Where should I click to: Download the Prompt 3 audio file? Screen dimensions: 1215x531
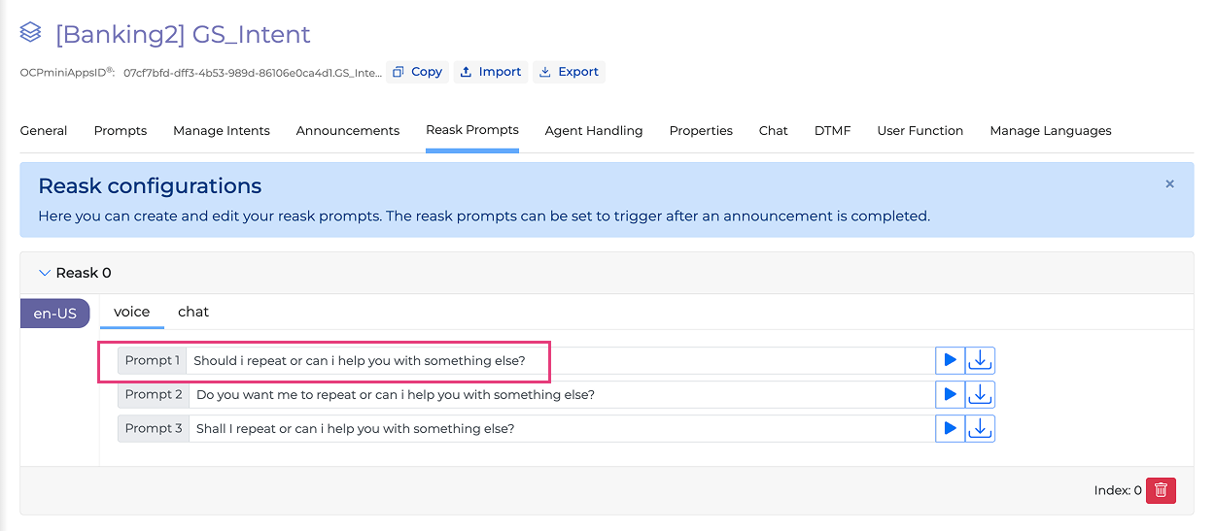click(980, 429)
